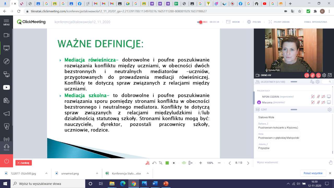The image size is (334, 188).
Task: Open the YouTube module in left sidebar
Action: [x=6, y=87]
